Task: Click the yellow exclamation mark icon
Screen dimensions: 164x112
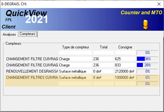Action: pos(146,25)
